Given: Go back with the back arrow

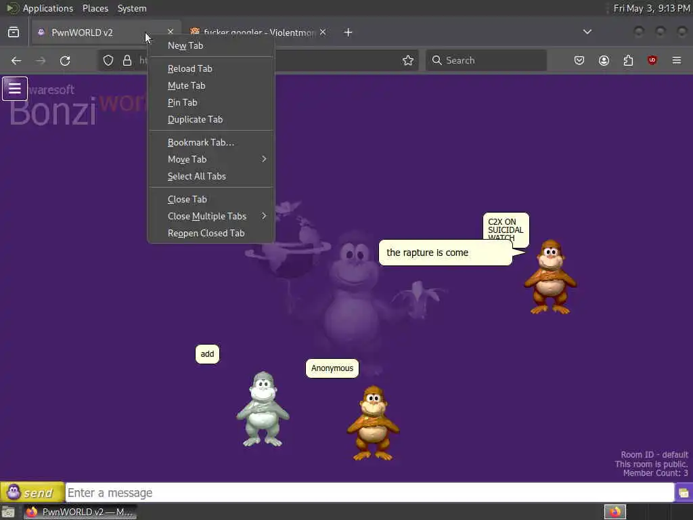Looking at the screenshot, I should (16, 60).
